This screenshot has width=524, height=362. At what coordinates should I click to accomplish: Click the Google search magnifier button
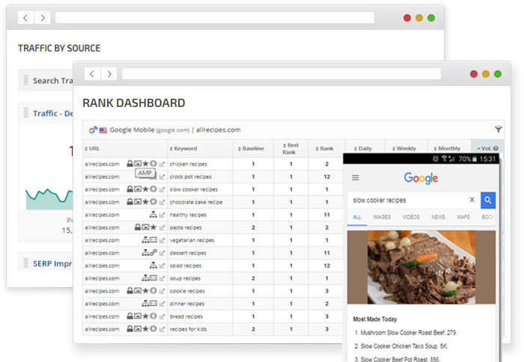488,200
